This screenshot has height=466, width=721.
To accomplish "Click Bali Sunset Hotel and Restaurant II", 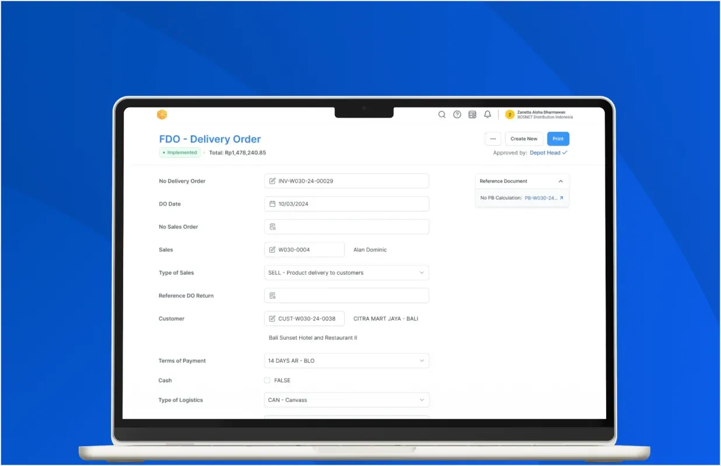I will pyautogui.click(x=313, y=338).
